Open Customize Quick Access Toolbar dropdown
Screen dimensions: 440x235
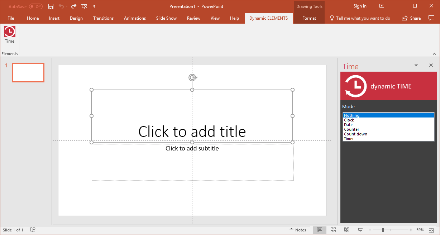pyautogui.click(x=94, y=6)
